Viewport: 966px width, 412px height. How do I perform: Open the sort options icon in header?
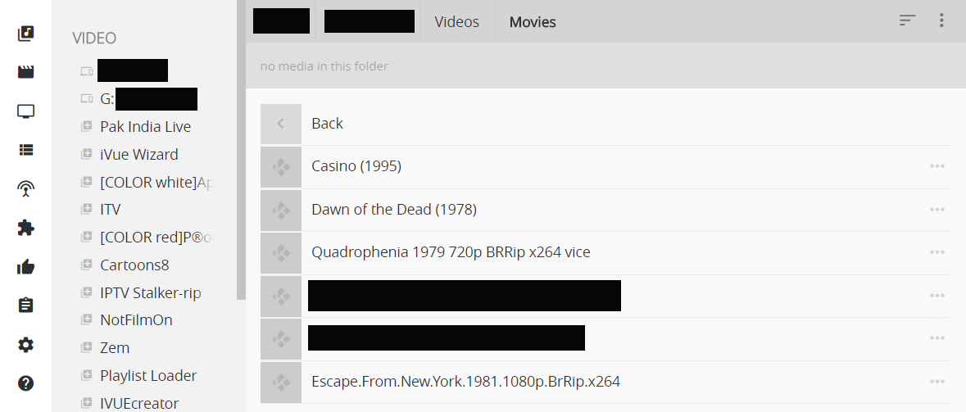(x=908, y=20)
